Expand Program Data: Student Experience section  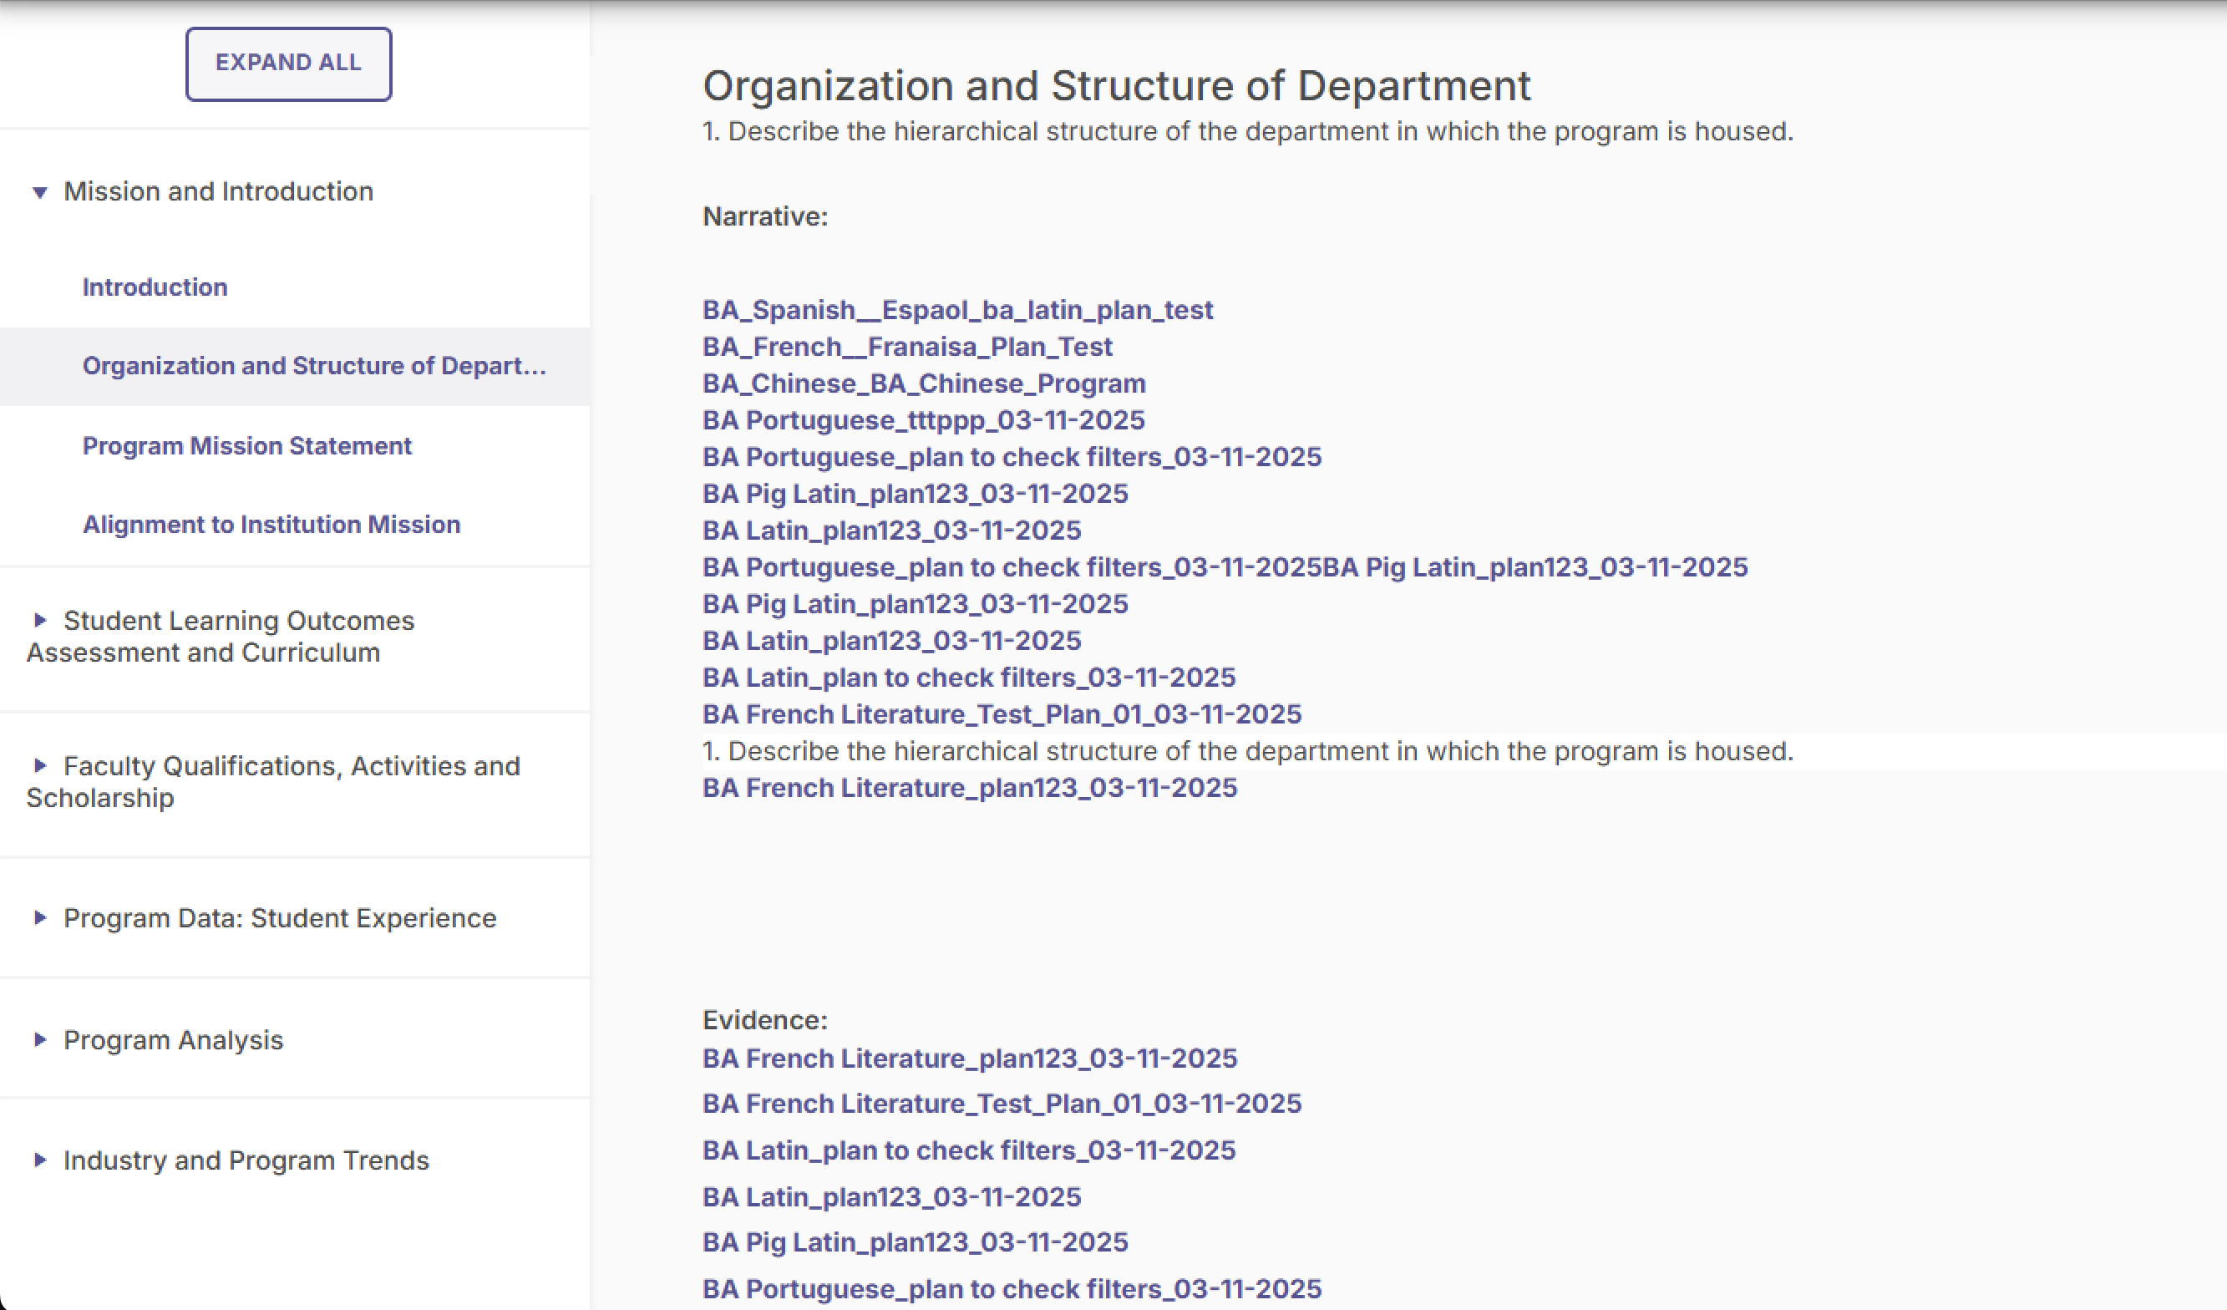(40, 917)
